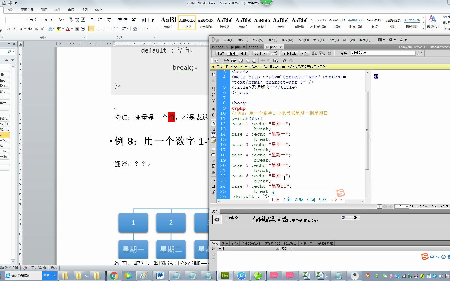
Task: Click the clear formatting icon
Action: click(71, 20)
